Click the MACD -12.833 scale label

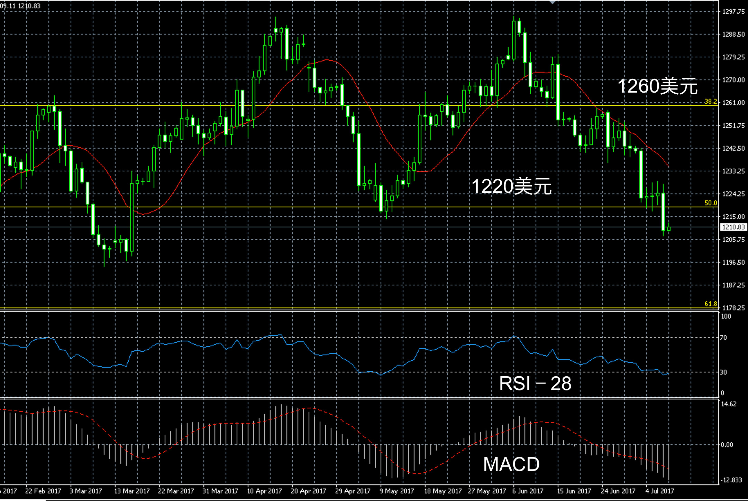coord(731,480)
